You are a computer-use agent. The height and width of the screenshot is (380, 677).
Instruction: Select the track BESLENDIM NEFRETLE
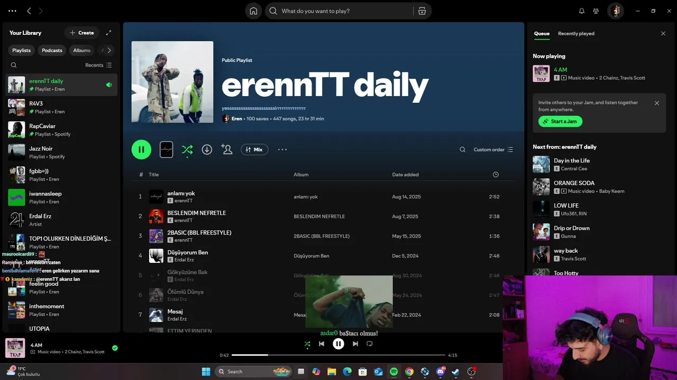pyautogui.click(x=323, y=216)
